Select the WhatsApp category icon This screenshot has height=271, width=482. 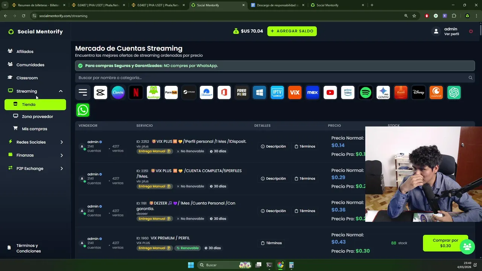click(x=83, y=110)
